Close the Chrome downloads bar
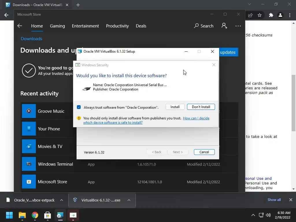 point(291,199)
